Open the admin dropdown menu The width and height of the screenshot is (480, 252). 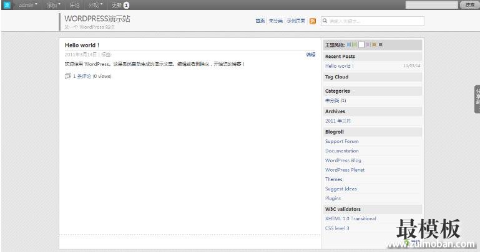28,5
